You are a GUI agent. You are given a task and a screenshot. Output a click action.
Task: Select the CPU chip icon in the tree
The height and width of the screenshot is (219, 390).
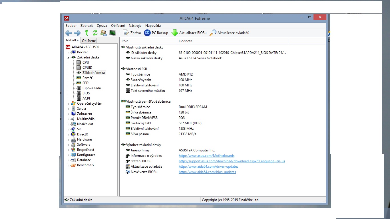pos(79,62)
